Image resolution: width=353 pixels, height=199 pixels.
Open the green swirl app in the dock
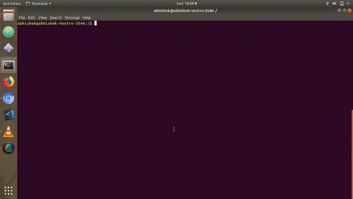coord(8,32)
